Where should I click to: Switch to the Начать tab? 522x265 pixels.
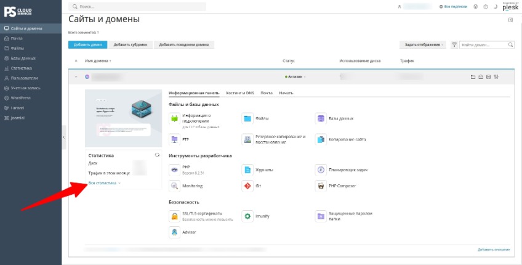(286, 93)
